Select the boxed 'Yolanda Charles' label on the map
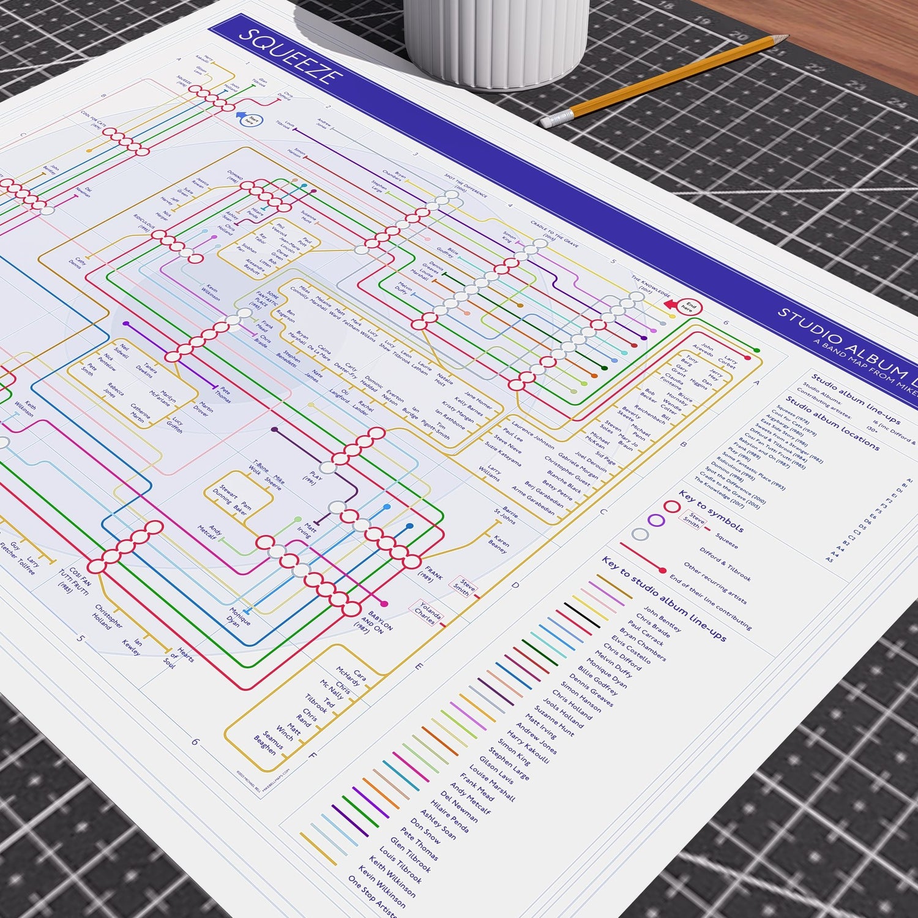Image resolution: width=918 pixels, height=918 pixels. 427,613
